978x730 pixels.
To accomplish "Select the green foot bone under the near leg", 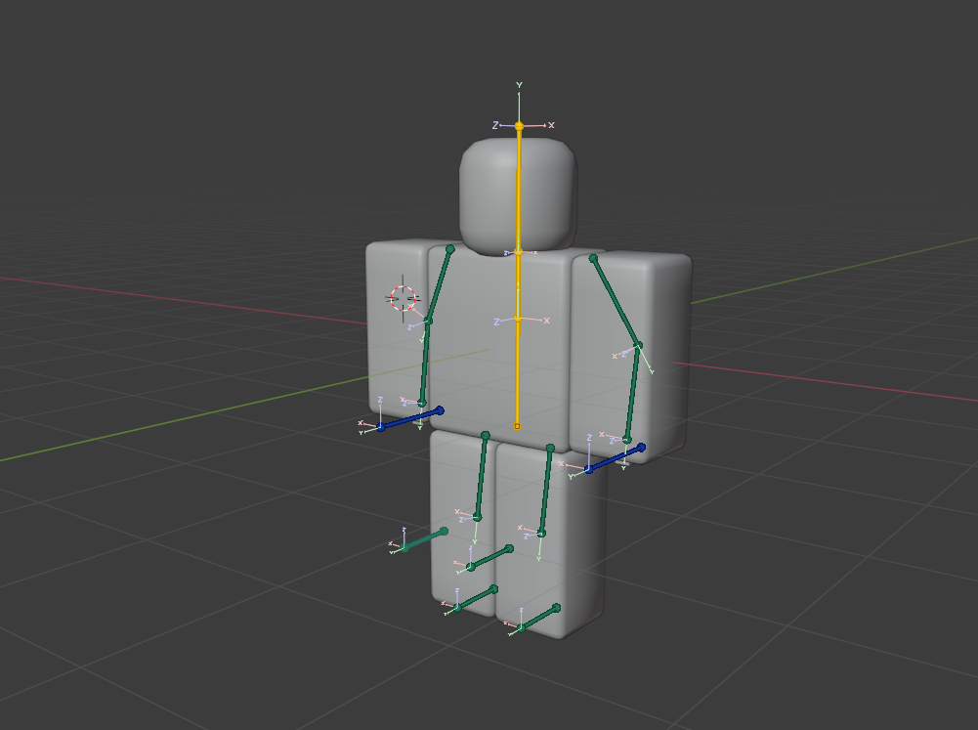I will [476, 598].
